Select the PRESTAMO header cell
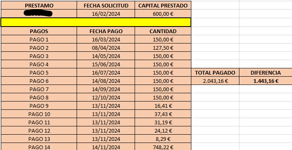The height and width of the screenshot is (150, 292). point(39,5)
